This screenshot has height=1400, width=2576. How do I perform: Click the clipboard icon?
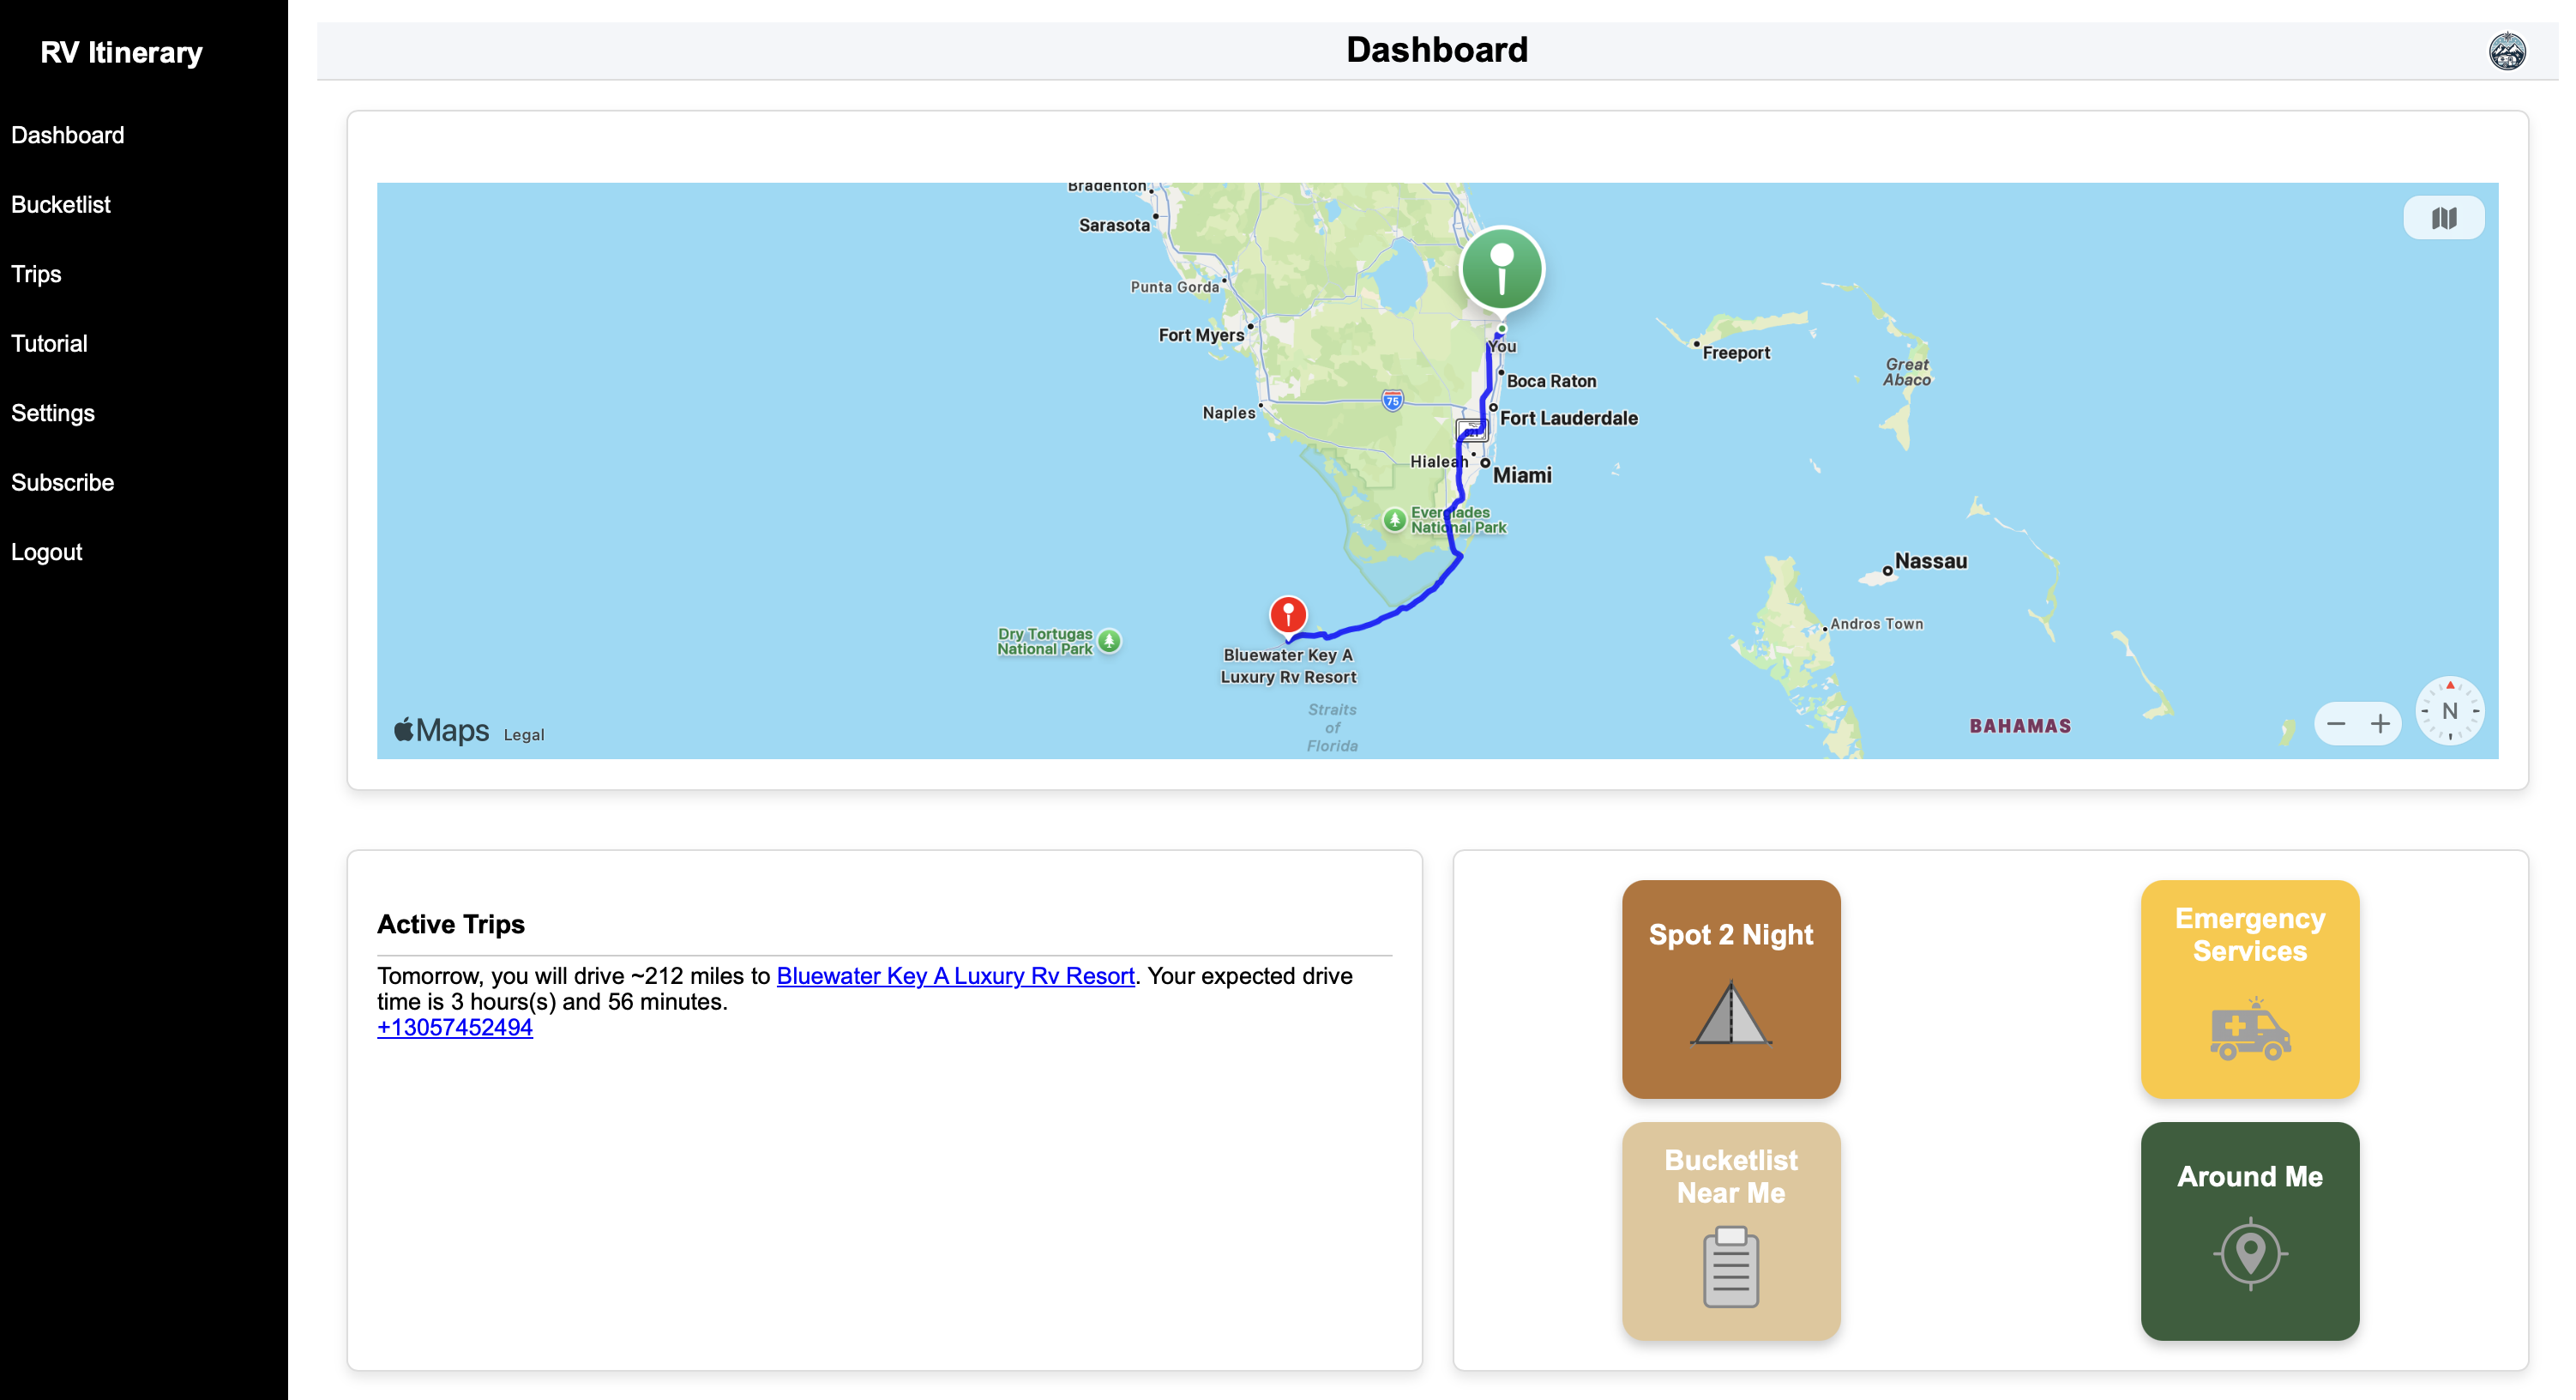click(x=1731, y=1267)
